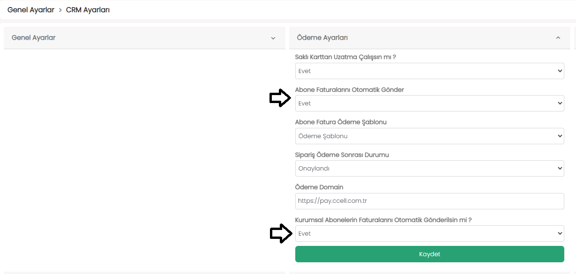Viewport: 576px width, 274px height.
Task: Click CRM Ayarları breadcrumb item
Action: (88, 9)
